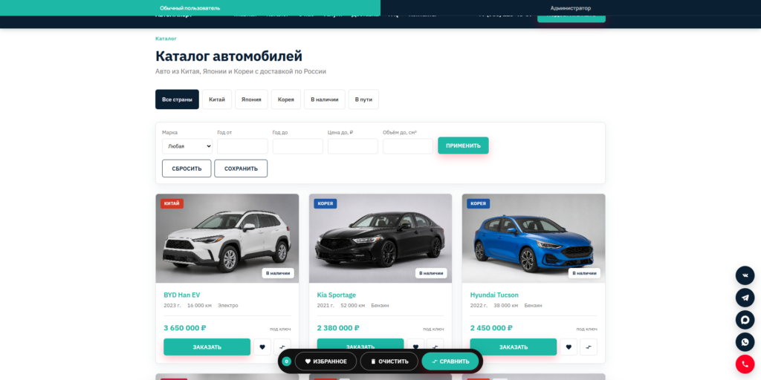Click ЗАКАЗАТЬ on the BYD Han EV card
This screenshot has height=380, width=761.
207,347
